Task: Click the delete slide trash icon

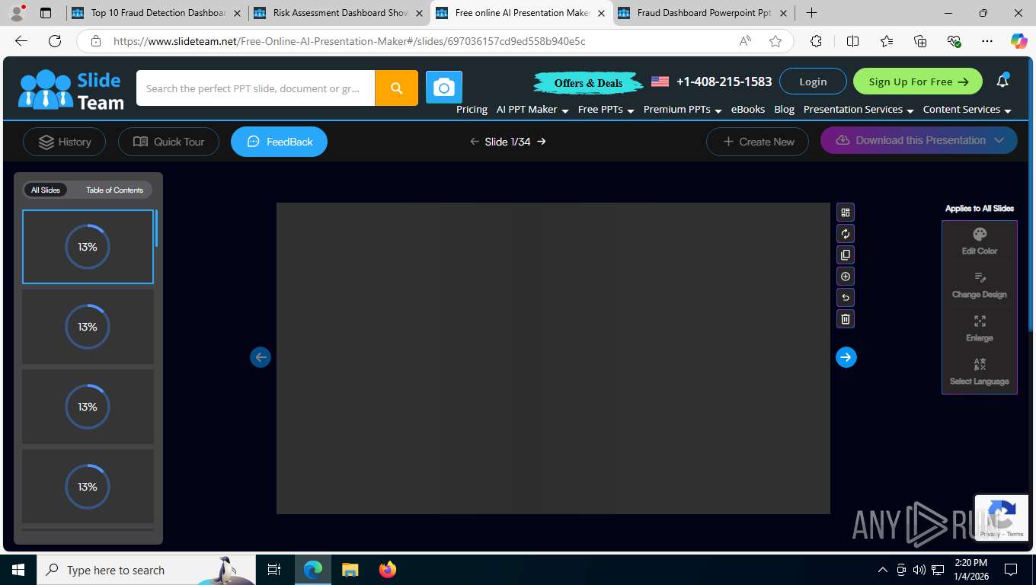Action: pos(846,319)
